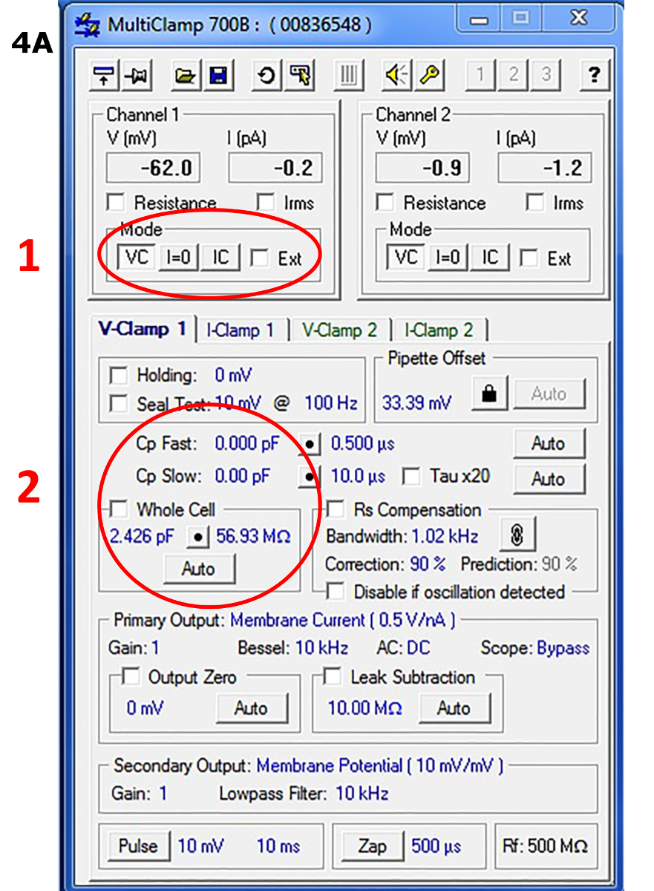Switch to the I-Clamp 2 tab
The image size is (654, 891).
[439, 330]
